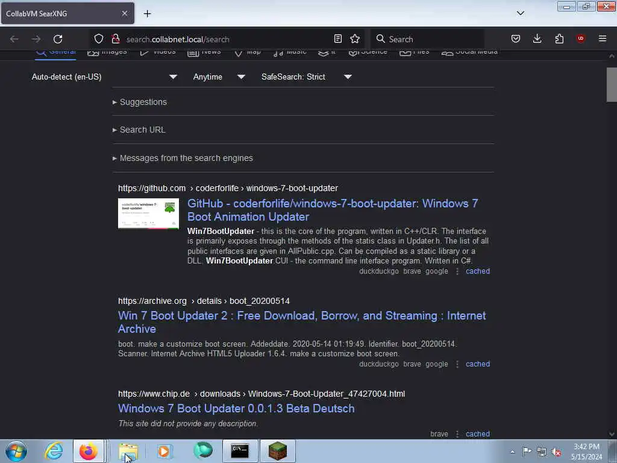Screen dimensions: 617x463
Task: Launch Internet Explorer from the taskbar
Action: 54,451
